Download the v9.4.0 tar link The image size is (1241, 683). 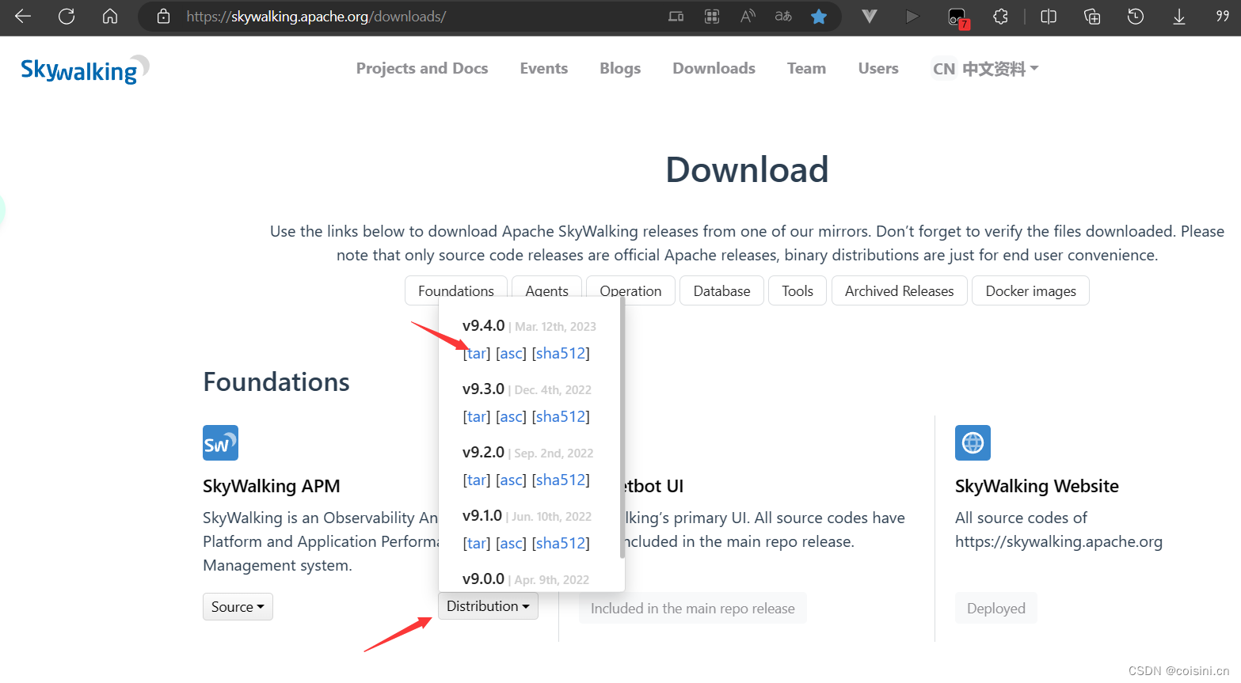(477, 353)
